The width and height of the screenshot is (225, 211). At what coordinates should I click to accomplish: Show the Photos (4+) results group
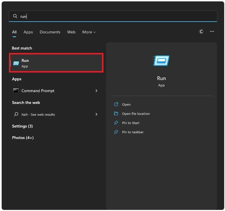[23, 138]
